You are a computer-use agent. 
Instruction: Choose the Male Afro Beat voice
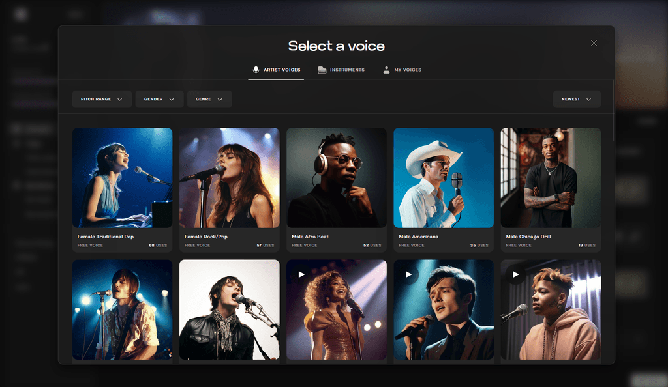pos(336,189)
